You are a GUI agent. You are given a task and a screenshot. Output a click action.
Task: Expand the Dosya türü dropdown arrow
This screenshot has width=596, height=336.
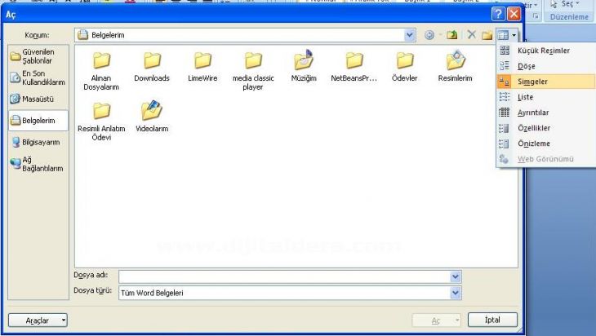point(456,293)
